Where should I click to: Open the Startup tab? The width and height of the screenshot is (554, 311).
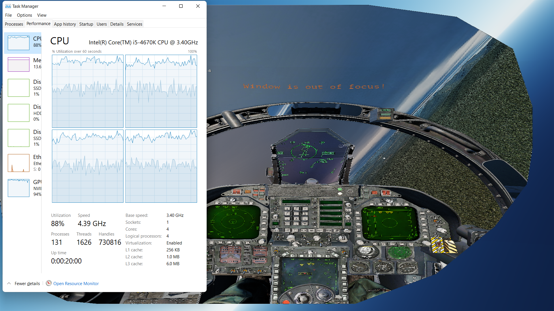(x=86, y=24)
